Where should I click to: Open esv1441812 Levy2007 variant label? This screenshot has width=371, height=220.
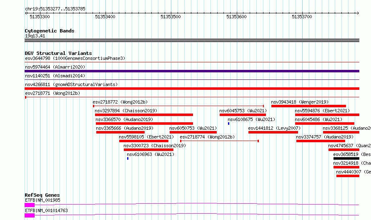coord(274,128)
